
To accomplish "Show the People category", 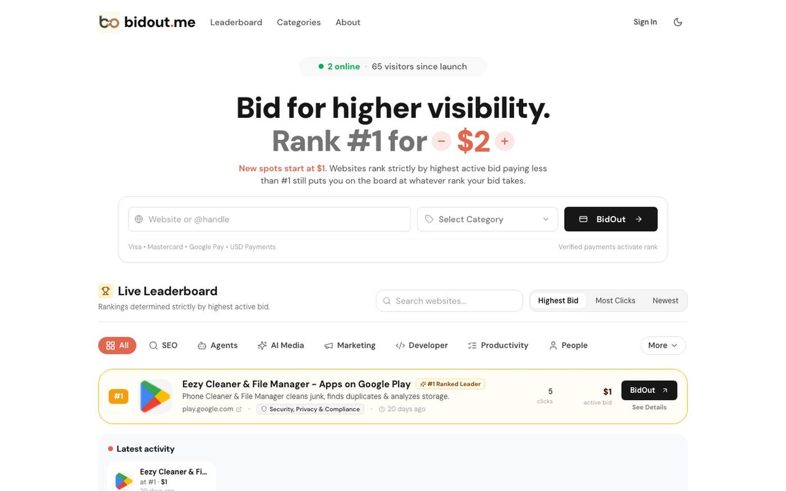I will coord(568,345).
